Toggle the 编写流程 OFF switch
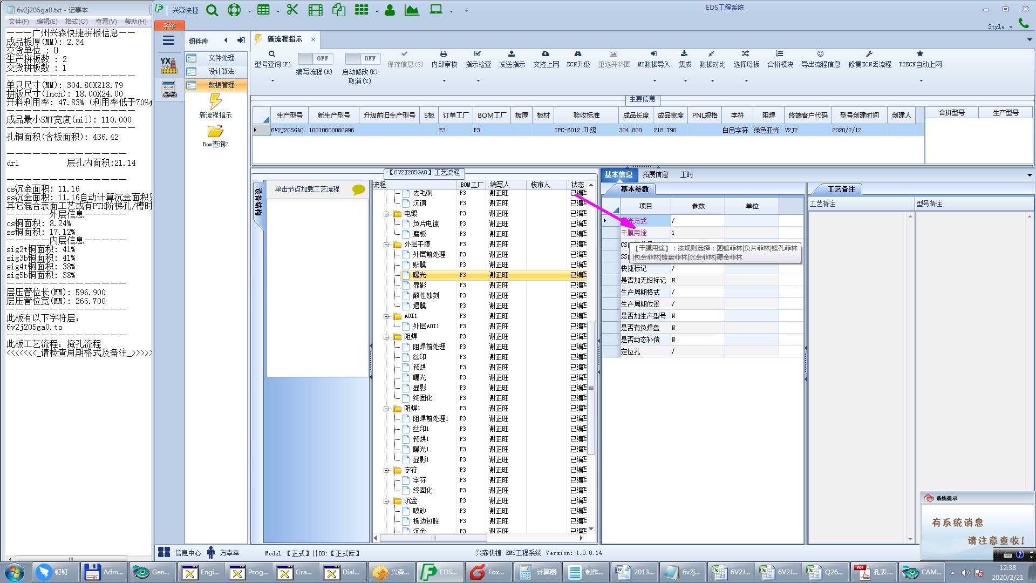This screenshot has width=1036, height=583. coord(315,58)
